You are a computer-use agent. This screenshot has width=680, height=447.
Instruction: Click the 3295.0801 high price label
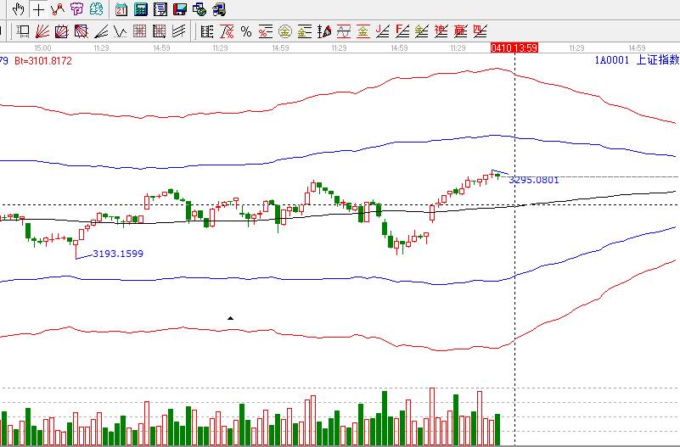[534, 180]
